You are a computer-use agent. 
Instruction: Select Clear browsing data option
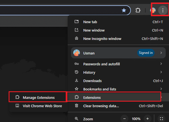point(101,106)
